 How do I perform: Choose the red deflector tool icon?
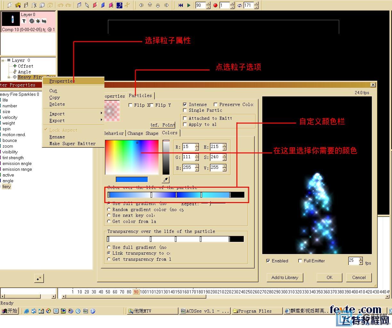[95, 5]
